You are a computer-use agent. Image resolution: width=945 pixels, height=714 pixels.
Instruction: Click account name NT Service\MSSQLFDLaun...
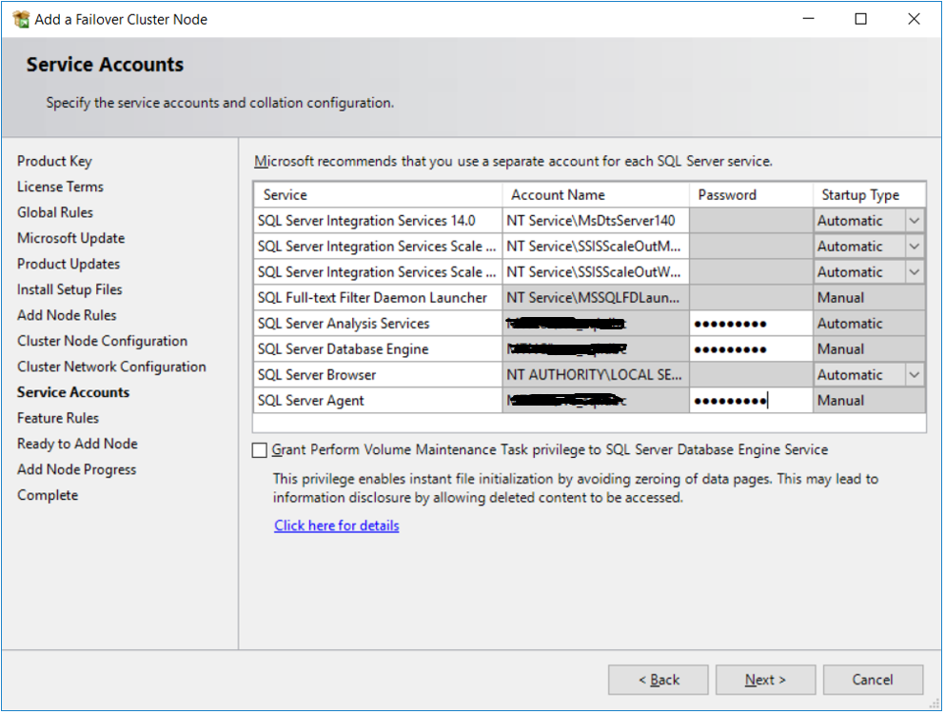(596, 298)
